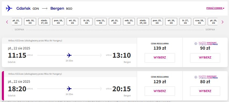Click the plane icon on the 18:20 flight

(x=69, y=89)
